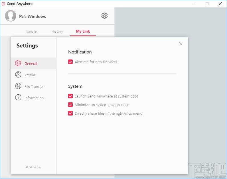
Task: Close the Send Anywhere window
Action: click(x=220, y=4)
